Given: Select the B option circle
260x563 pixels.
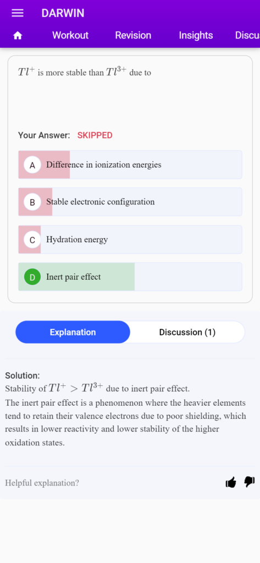Looking at the screenshot, I should point(32,202).
